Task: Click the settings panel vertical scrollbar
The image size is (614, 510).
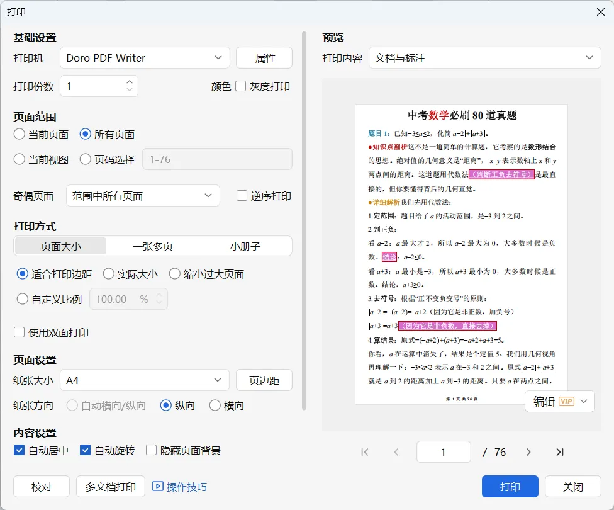Action: [x=304, y=221]
